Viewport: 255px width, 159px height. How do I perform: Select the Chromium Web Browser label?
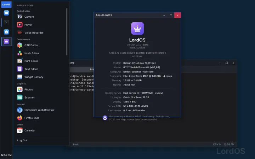pos(39,110)
